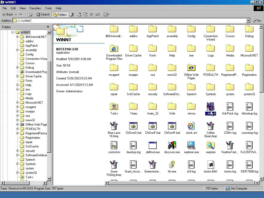Click the address bar path field

click(130, 21)
